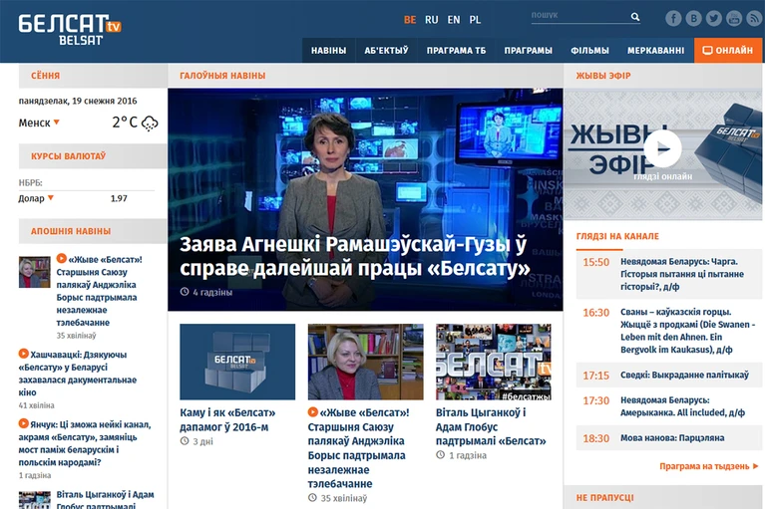Click the ЖЫВЫ ЭФІР section heading
Screen dimensions: 765x509
point(603,76)
